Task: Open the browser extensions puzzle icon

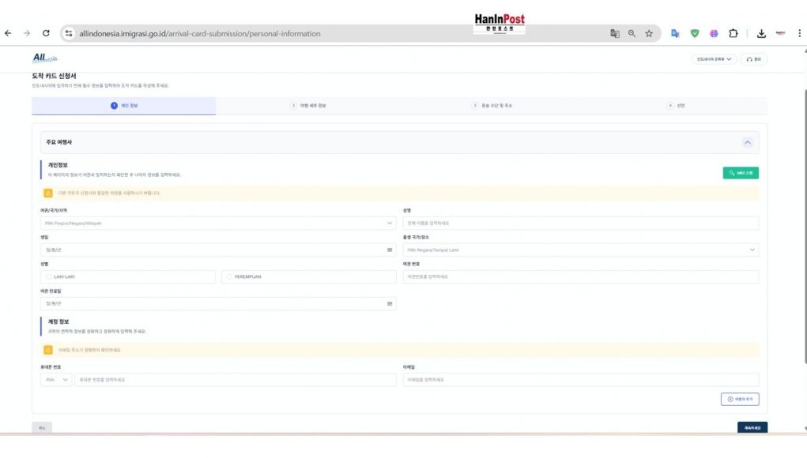Action: (x=733, y=33)
